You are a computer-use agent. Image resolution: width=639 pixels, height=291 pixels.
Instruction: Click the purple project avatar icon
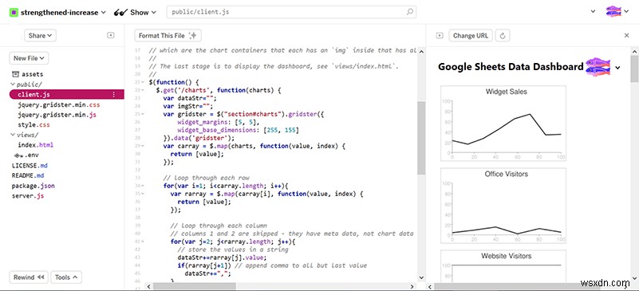click(14, 12)
